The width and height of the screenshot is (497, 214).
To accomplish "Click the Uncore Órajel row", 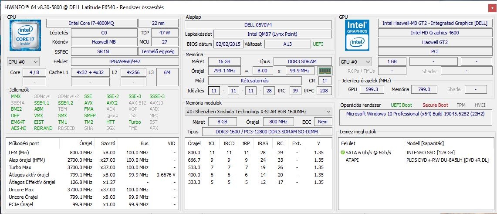I will pyautogui.click(x=92, y=197).
